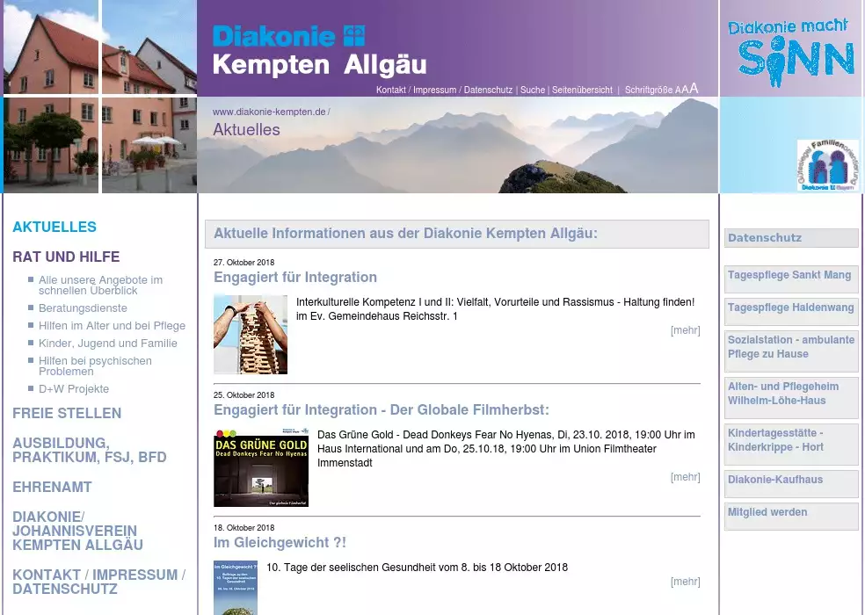Select the largest Schriftgröße A
This screenshot has width=865, height=615.
694,88
